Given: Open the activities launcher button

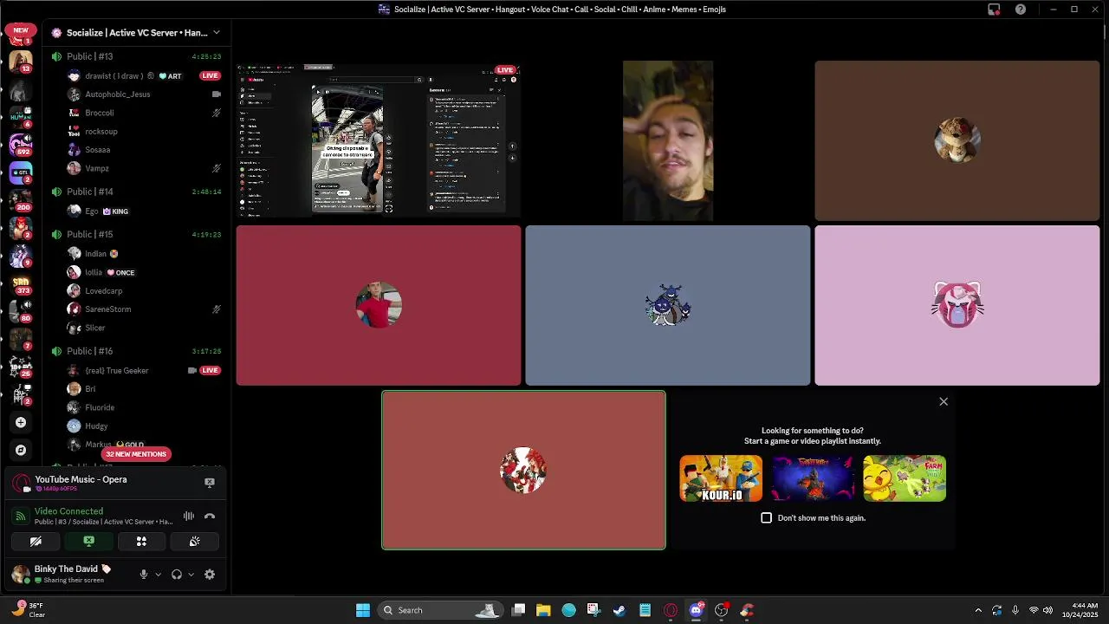Looking at the screenshot, I should pyautogui.click(x=141, y=542).
